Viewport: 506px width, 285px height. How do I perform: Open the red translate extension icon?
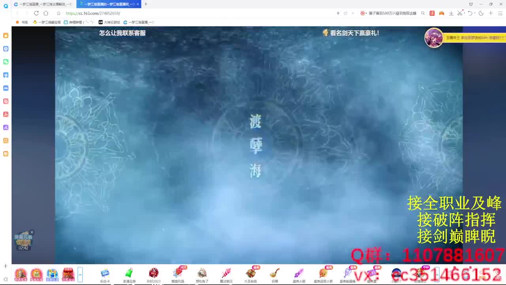(432, 13)
